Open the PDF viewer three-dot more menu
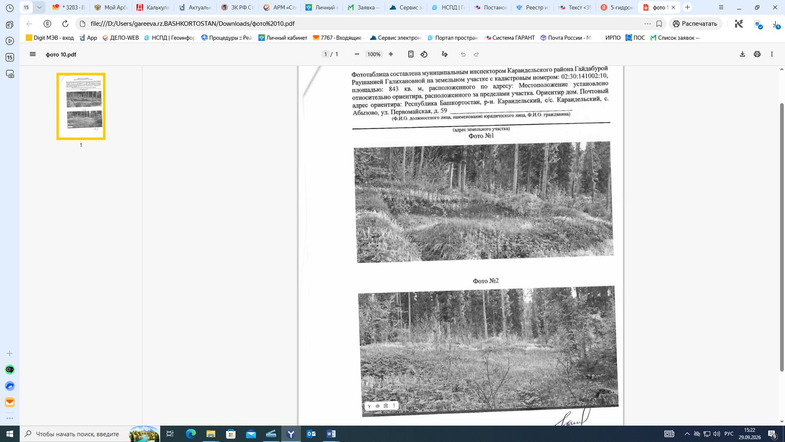785x442 pixels. click(771, 54)
